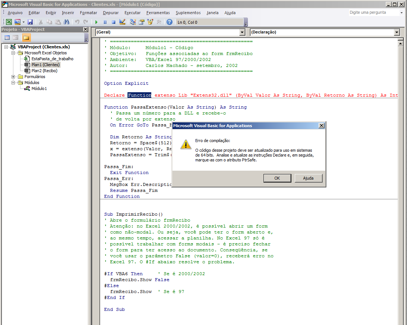Open the Suplementos menu
The image size is (407, 325).
(x=188, y=13)
